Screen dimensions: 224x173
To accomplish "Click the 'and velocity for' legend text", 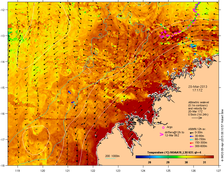I will click(197, 108).
